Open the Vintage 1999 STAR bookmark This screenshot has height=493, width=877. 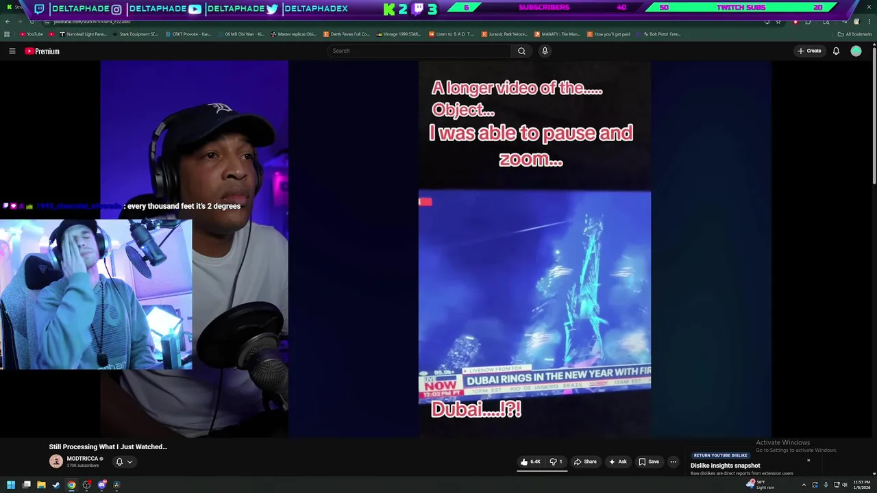(399, 34)
